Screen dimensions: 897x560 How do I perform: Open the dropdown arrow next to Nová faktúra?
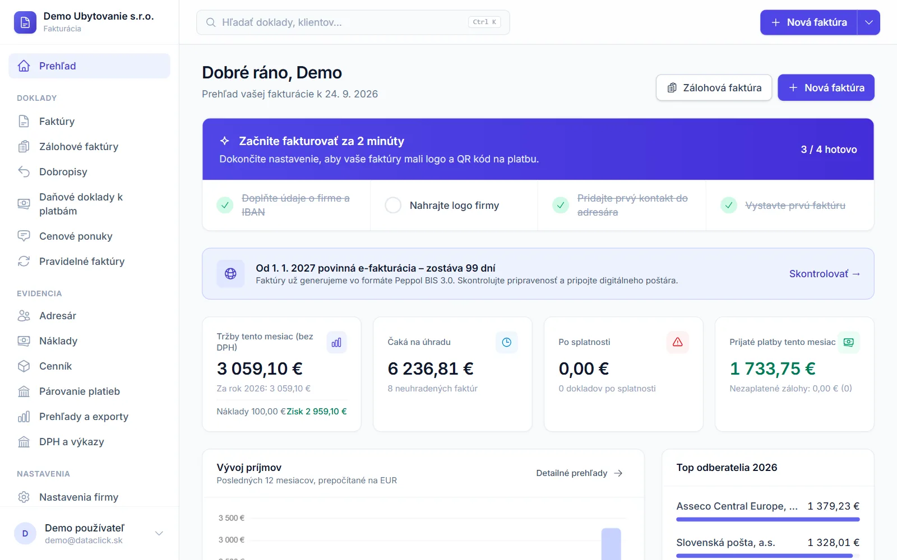(x=869, y=22)
